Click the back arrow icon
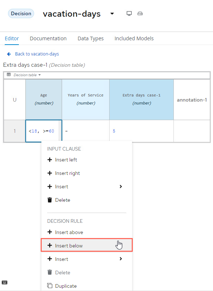The height and width of the screenshot is (291, 213). tap(9, 54)
